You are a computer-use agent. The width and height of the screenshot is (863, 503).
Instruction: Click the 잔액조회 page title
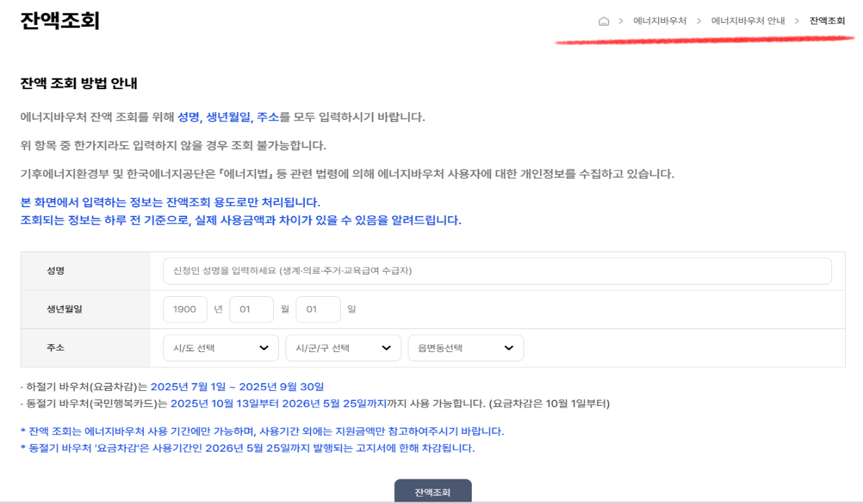pos(60,20)
